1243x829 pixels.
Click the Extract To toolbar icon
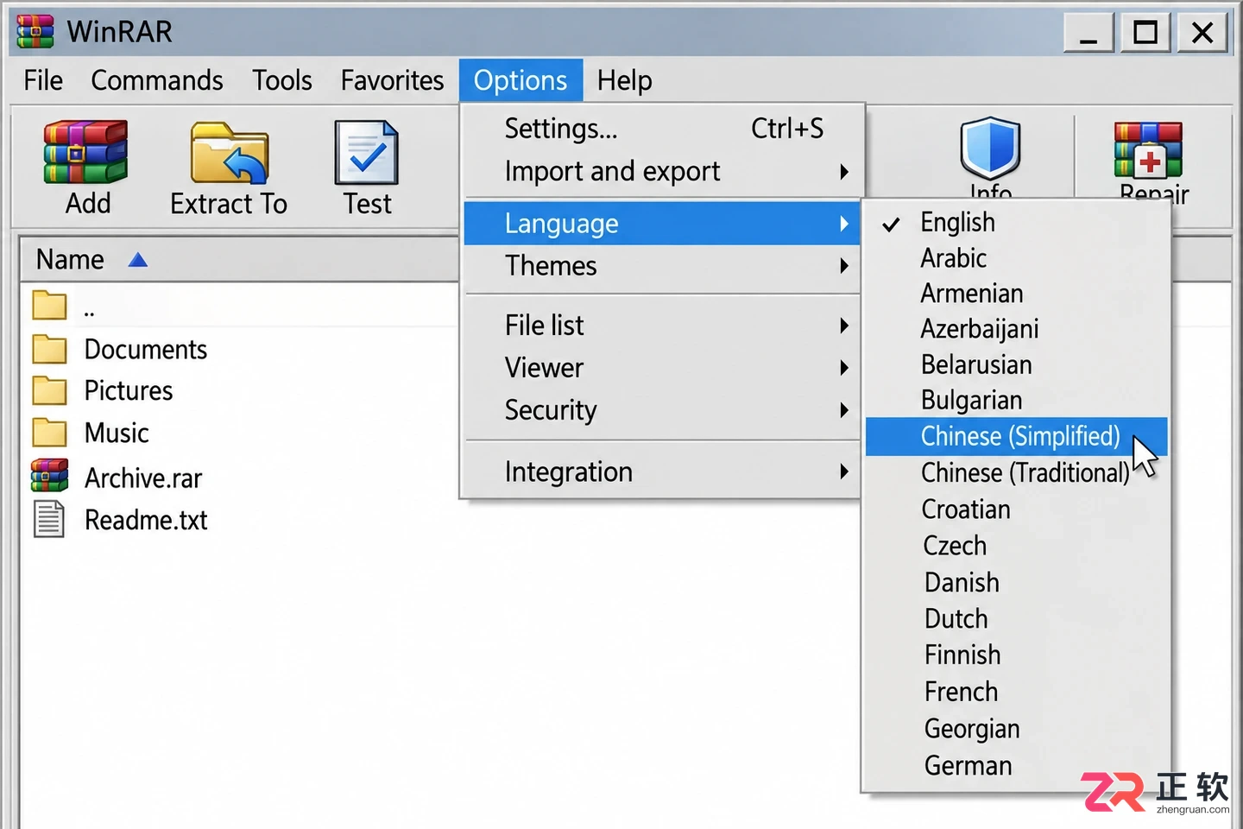pyautogui.click(x=230, y=154)
